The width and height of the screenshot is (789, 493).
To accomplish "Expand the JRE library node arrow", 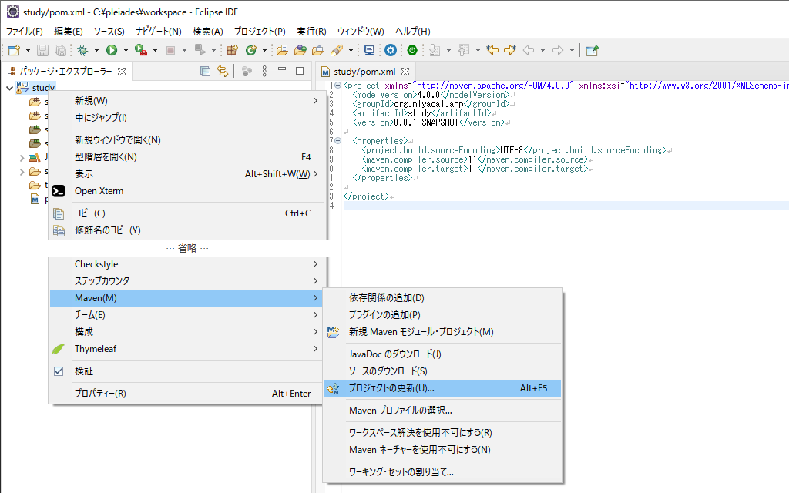I will 22,158.
